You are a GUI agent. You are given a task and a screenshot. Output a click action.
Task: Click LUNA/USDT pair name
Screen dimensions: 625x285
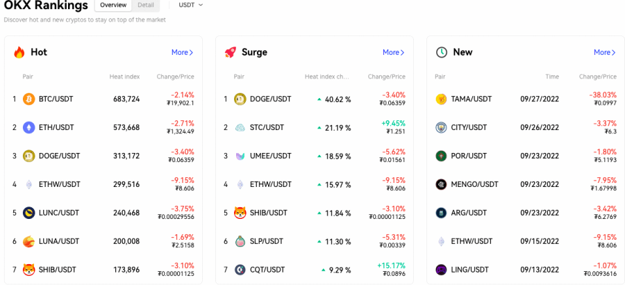click(58, 241)
